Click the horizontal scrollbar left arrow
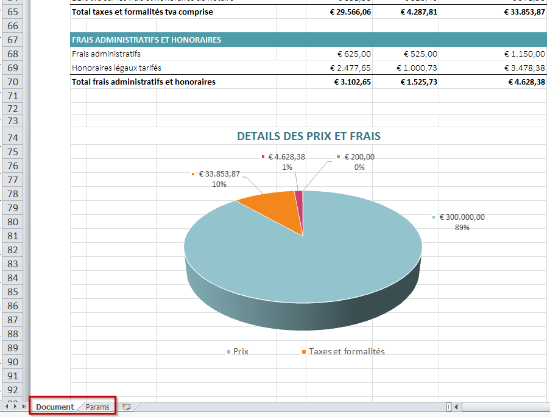 point(456,407)
